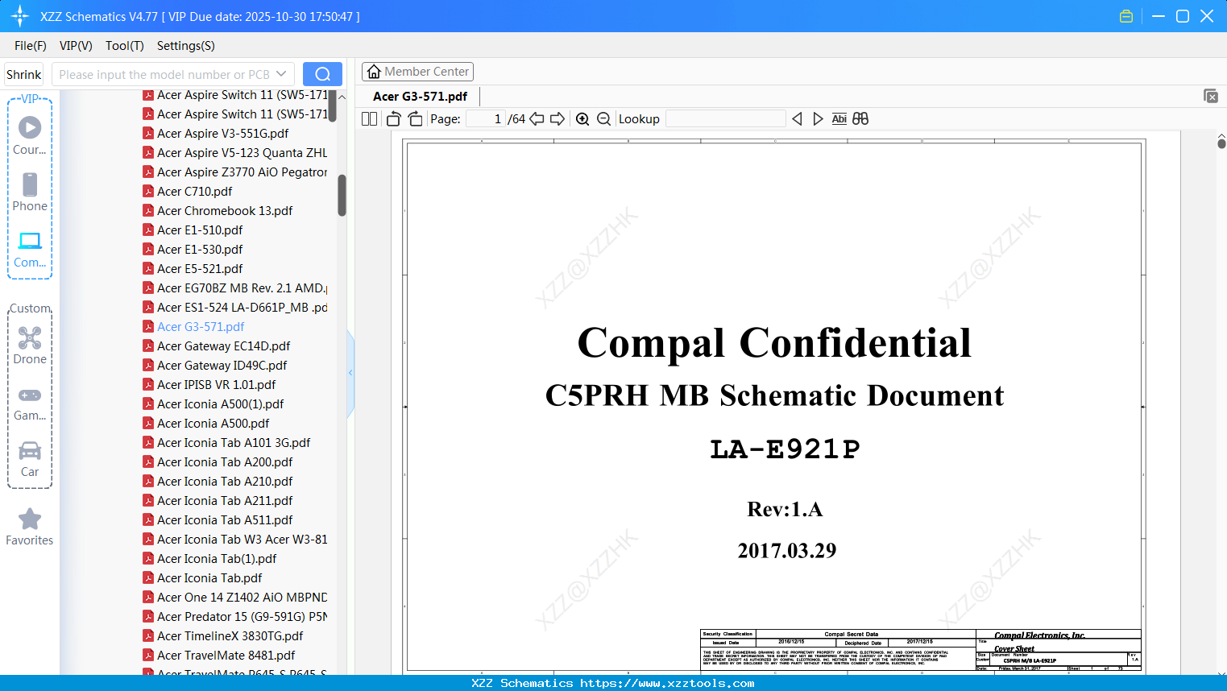Viewport: 1227px width, 691px height.
Task: Open the VIP(V) menu
Action: pos(76,46)
